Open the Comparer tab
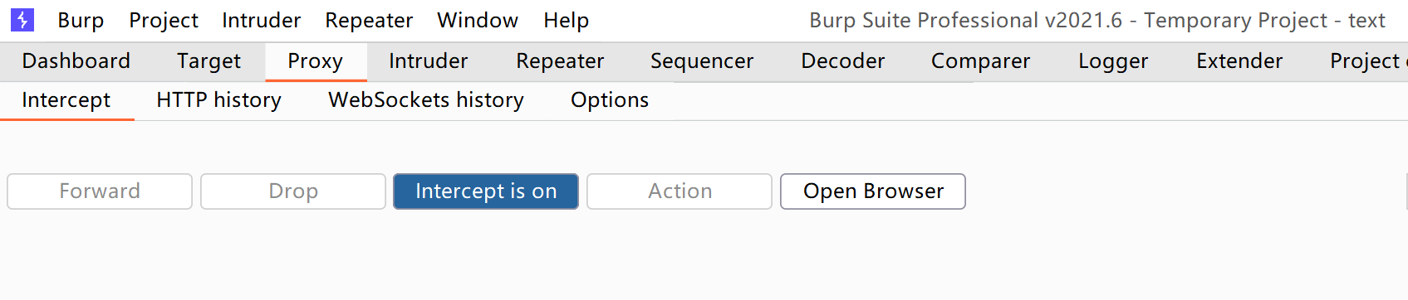Image resolution: width=1408 pixels, height=300 pixels. [x=980, y=61]
